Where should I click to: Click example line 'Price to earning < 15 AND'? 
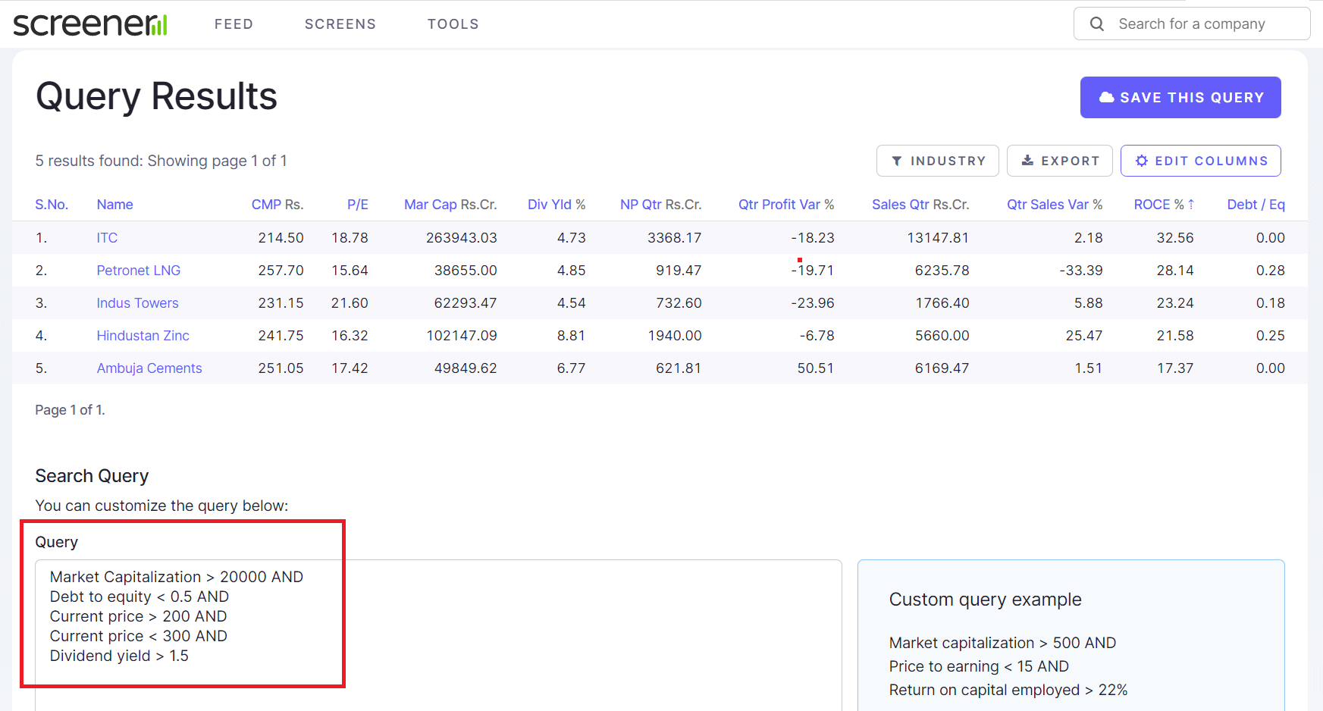coord(979,666)
